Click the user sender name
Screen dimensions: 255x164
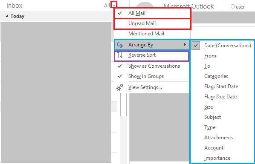pos(241,7)
